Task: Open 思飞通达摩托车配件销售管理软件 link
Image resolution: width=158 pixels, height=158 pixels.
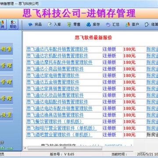Action: pyautogui.click(x=59, y=62)
